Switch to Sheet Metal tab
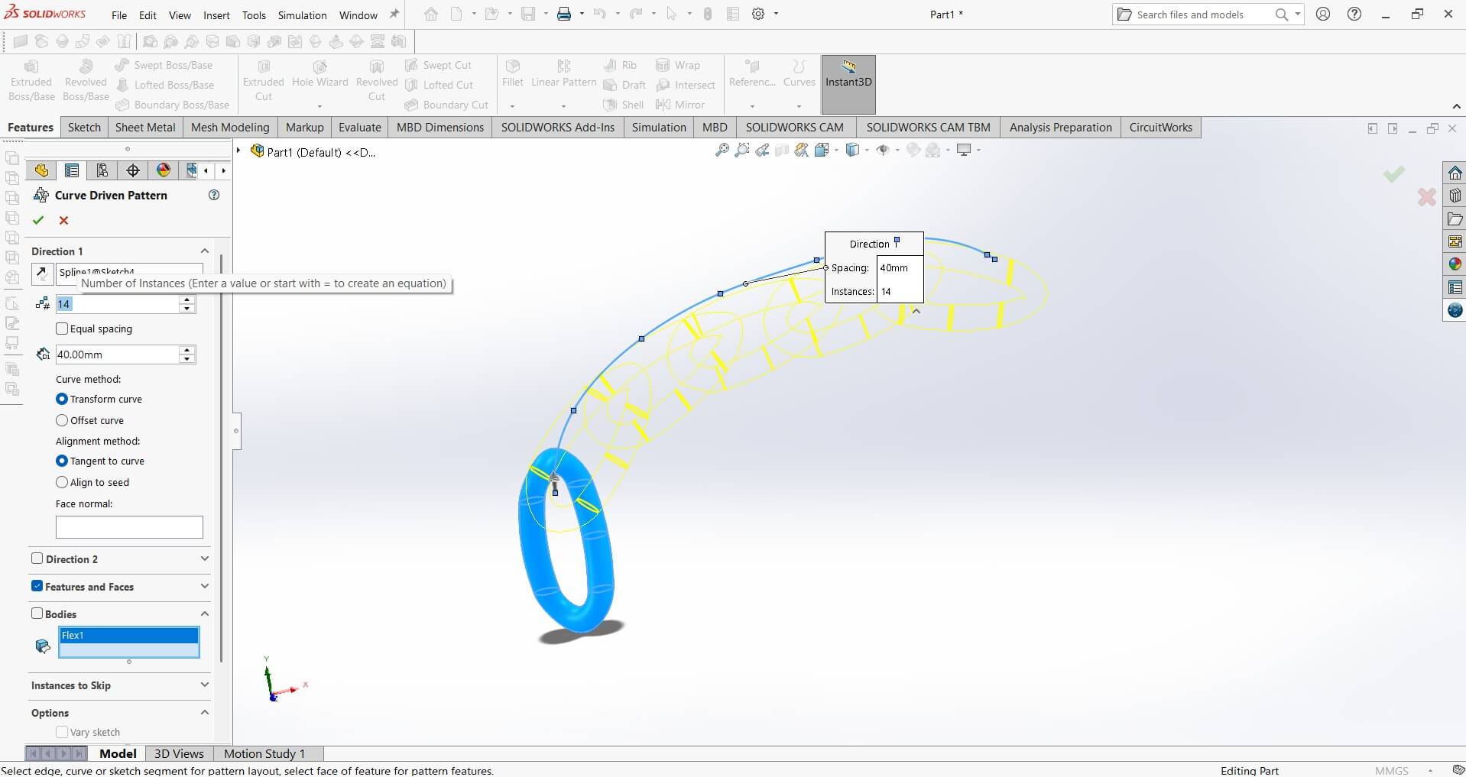Image resolution: width=1466 pixels, height=777 pixels. click(x=145, y=128)
